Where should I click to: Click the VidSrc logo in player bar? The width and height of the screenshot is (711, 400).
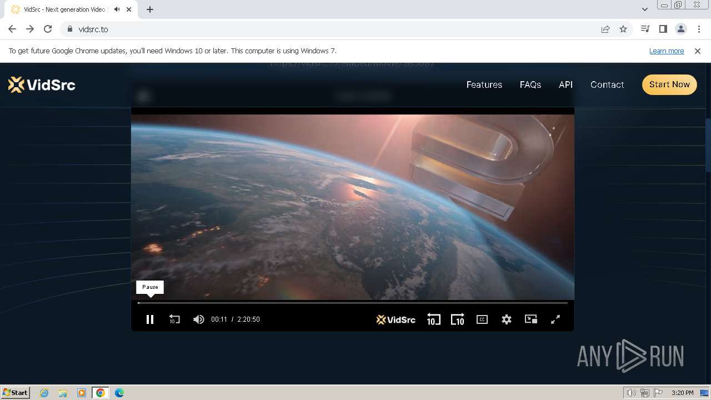click(x=395, y=319)
